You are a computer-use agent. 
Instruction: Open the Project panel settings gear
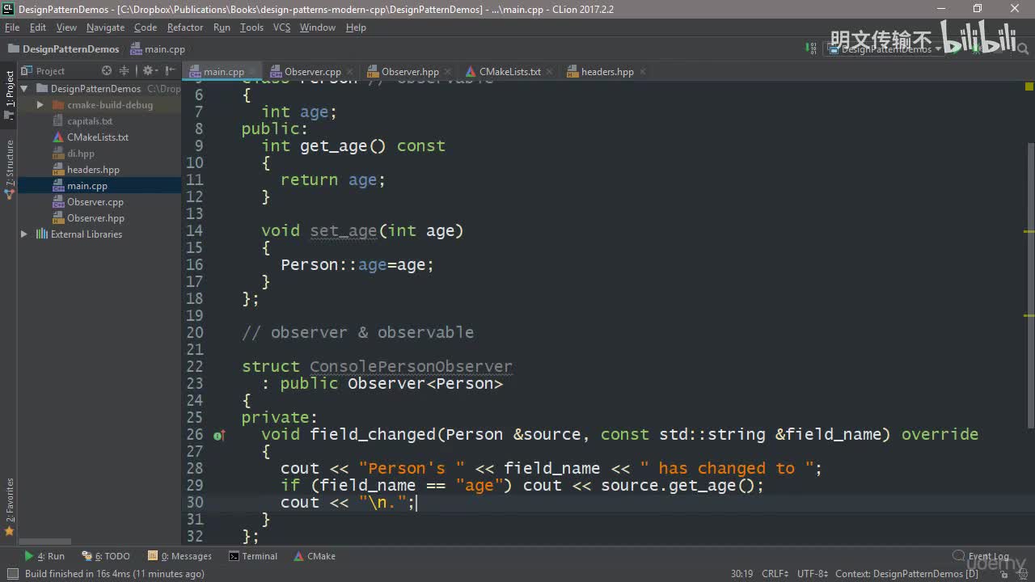[149, 71]
